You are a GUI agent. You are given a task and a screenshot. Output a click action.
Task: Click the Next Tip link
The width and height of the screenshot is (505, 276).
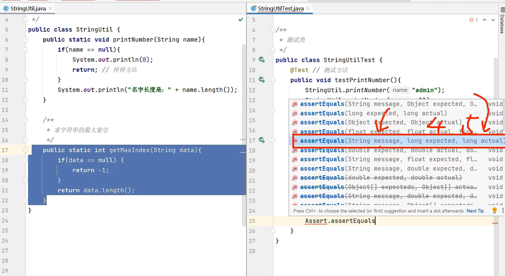tap(475, 211)
